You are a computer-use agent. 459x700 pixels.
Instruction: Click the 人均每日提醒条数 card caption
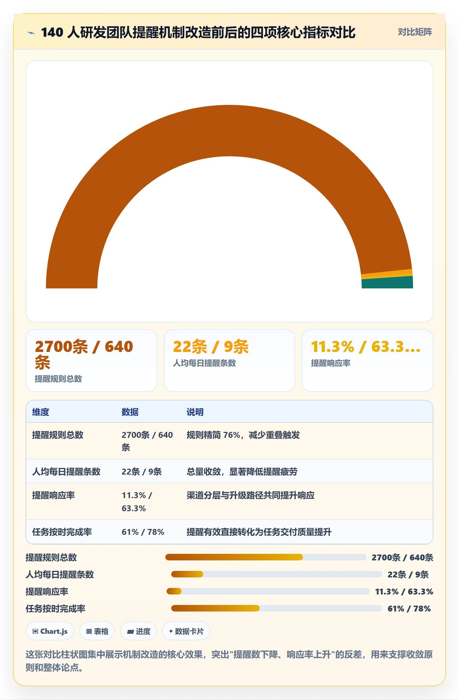(x=205, y=363)
